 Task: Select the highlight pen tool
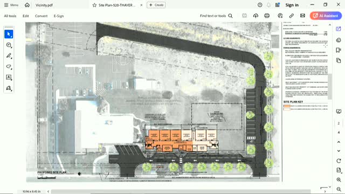click(9, 56)
